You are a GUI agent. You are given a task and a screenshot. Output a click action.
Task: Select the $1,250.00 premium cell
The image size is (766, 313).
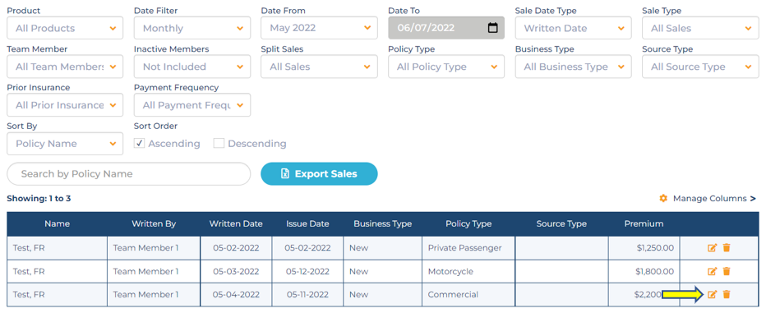pyautogui.click(x=644, y=248)
